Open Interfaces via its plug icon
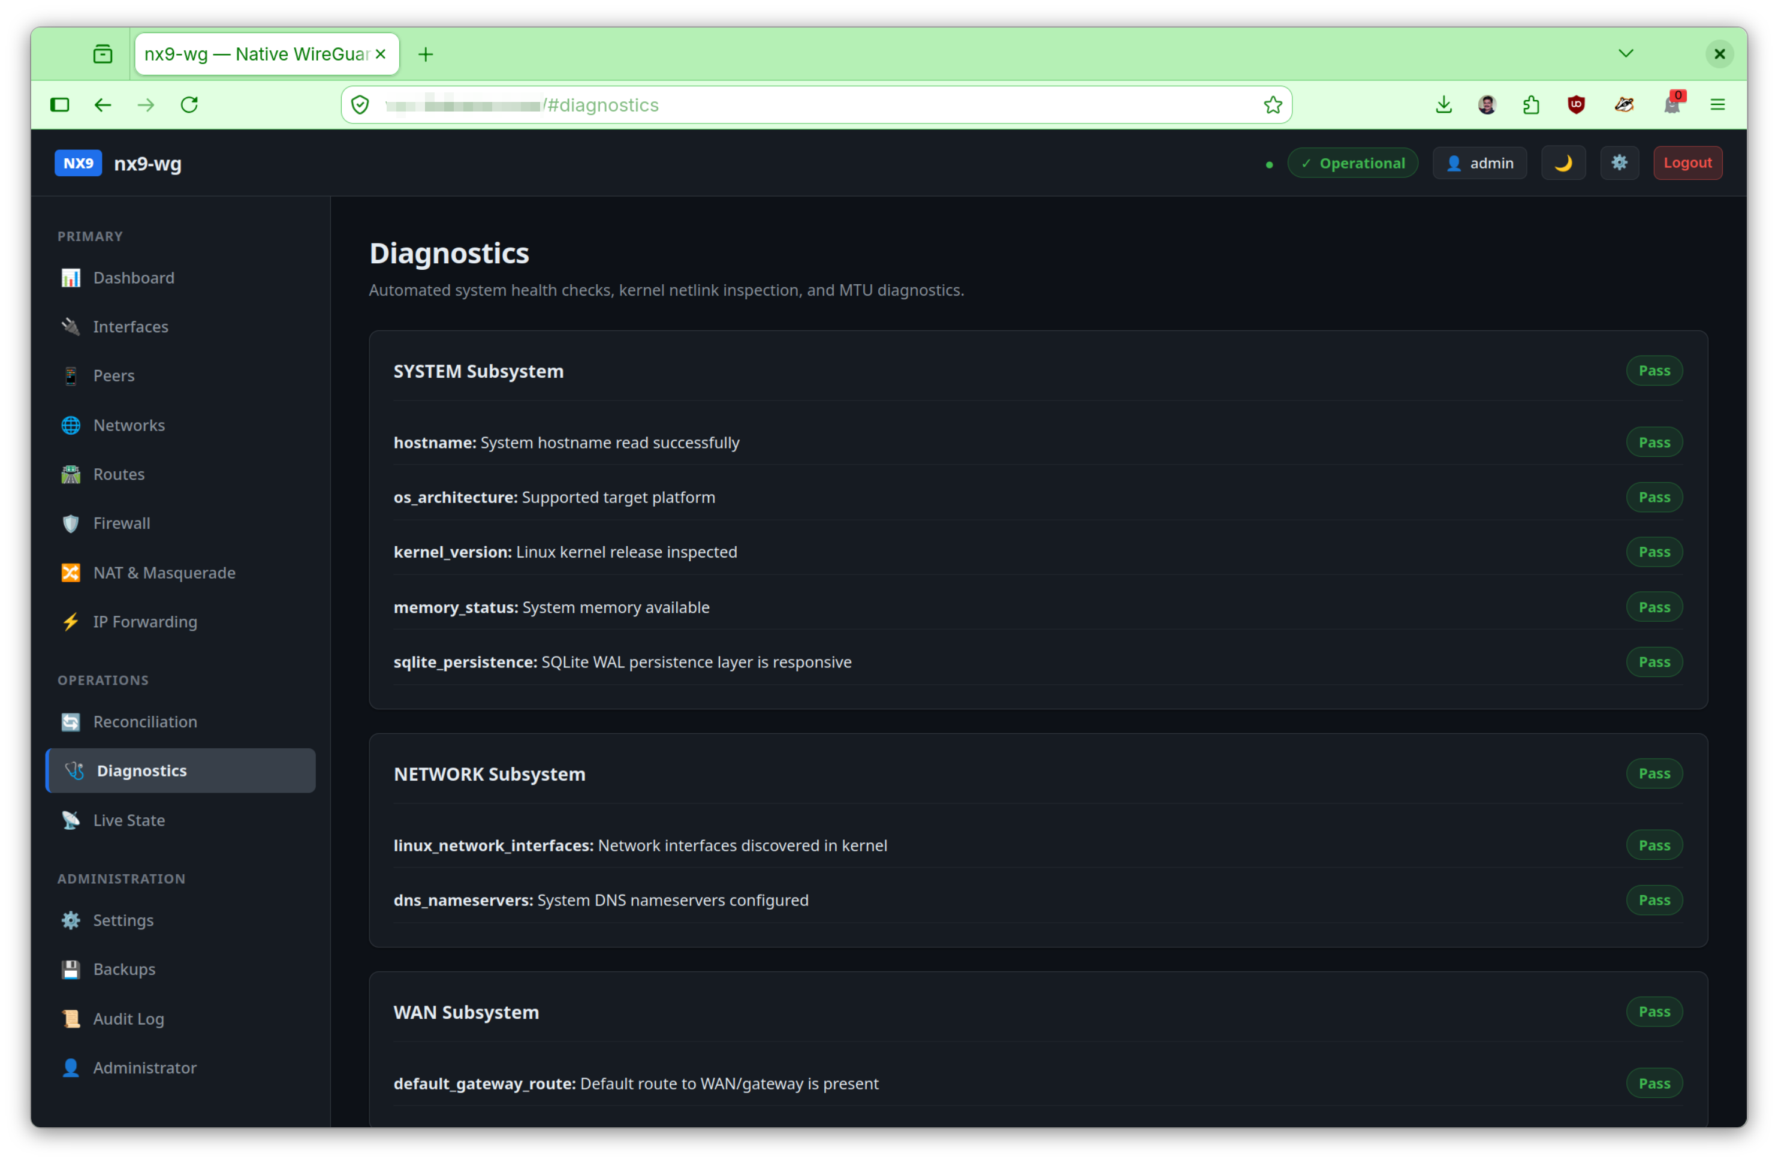Image resolution: width=1778 pixels, height=1162 pixels. coord(71,327)
